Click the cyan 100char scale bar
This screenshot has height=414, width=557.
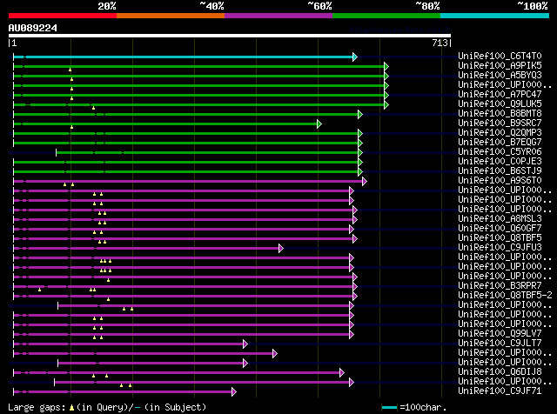(x=389, y=408)
